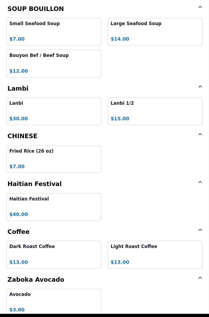
Task: Open the Bouyon Bef / Beef Soup card
Action: coord(54,64)
